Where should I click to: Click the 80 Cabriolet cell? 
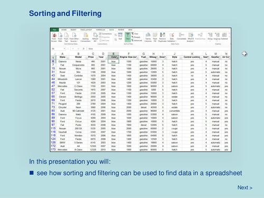point(78,111)
